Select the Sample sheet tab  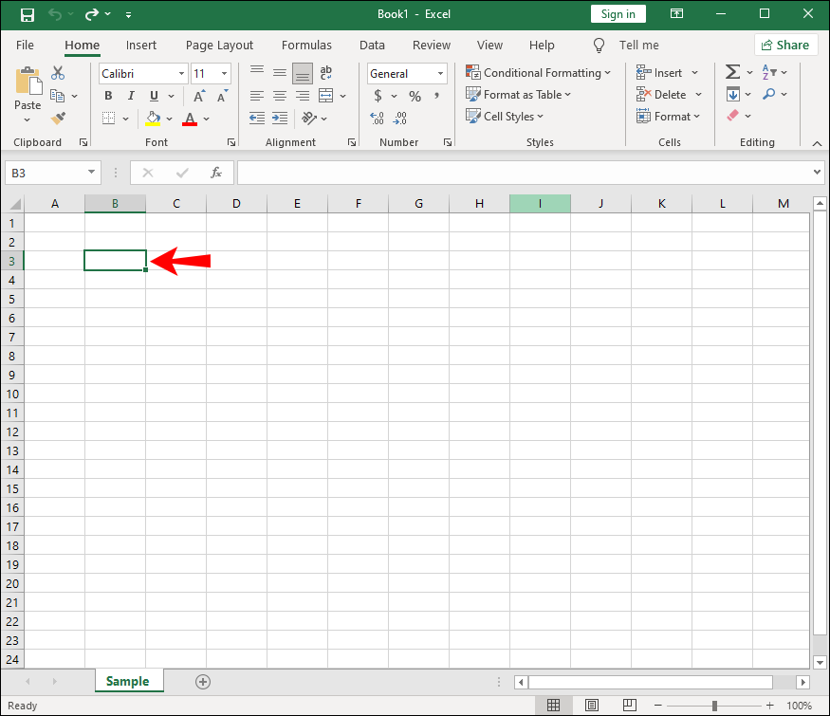pos(128,681)
